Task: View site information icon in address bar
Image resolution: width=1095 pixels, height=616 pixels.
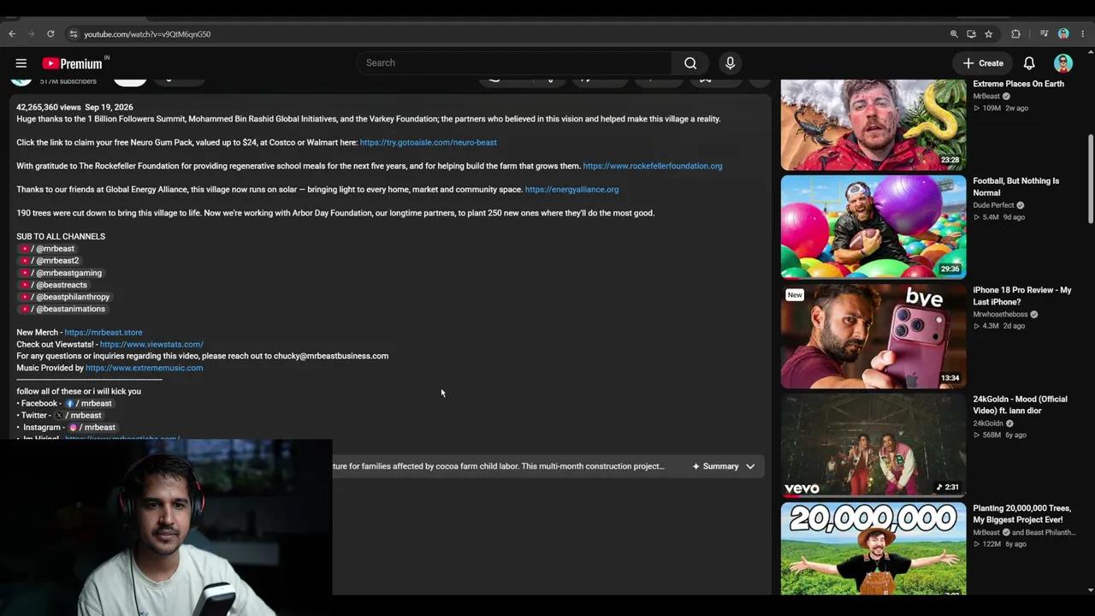Action: click(x=74, y=34)
